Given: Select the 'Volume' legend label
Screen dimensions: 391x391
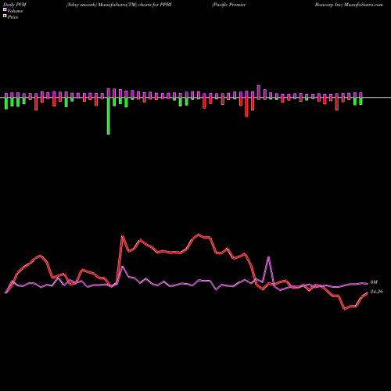Looking at the screenshot, I should (x=15, y=11).
